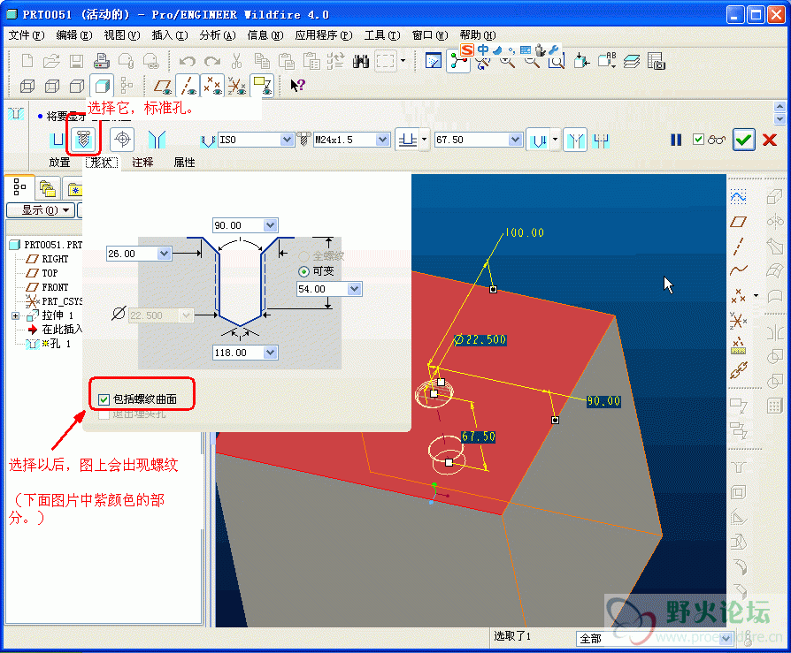Expand the Extrude 1 tree node
The image size is (791, 653).
[15, 316]
